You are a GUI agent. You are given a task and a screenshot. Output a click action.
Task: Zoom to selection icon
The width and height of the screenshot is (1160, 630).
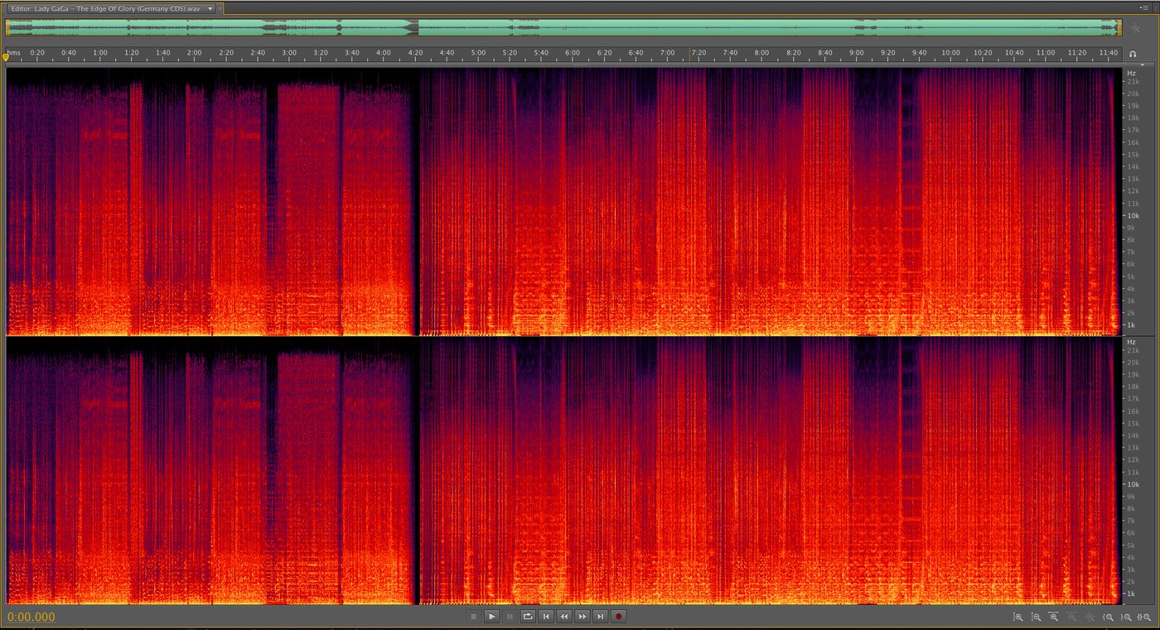coord(1145,618)
